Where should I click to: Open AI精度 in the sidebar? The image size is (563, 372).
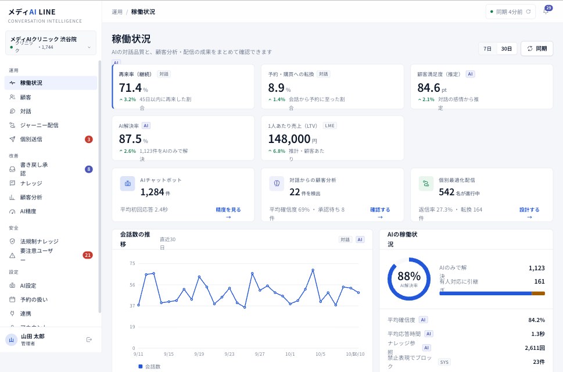click(51, 212)
